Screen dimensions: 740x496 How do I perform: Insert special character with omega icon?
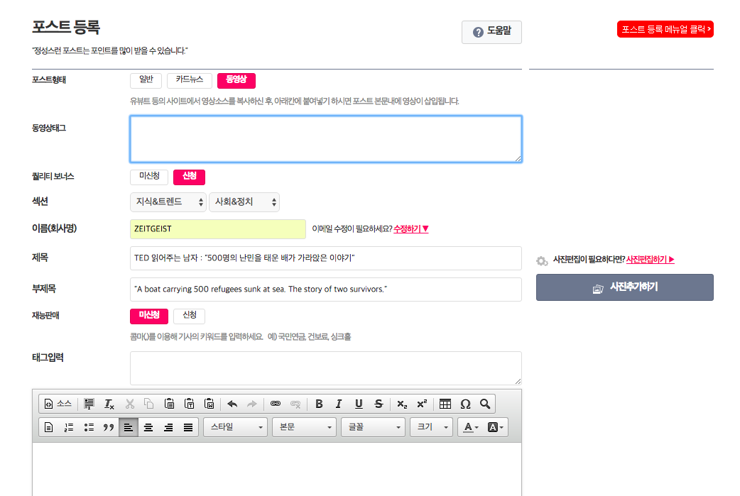(465, 404)
